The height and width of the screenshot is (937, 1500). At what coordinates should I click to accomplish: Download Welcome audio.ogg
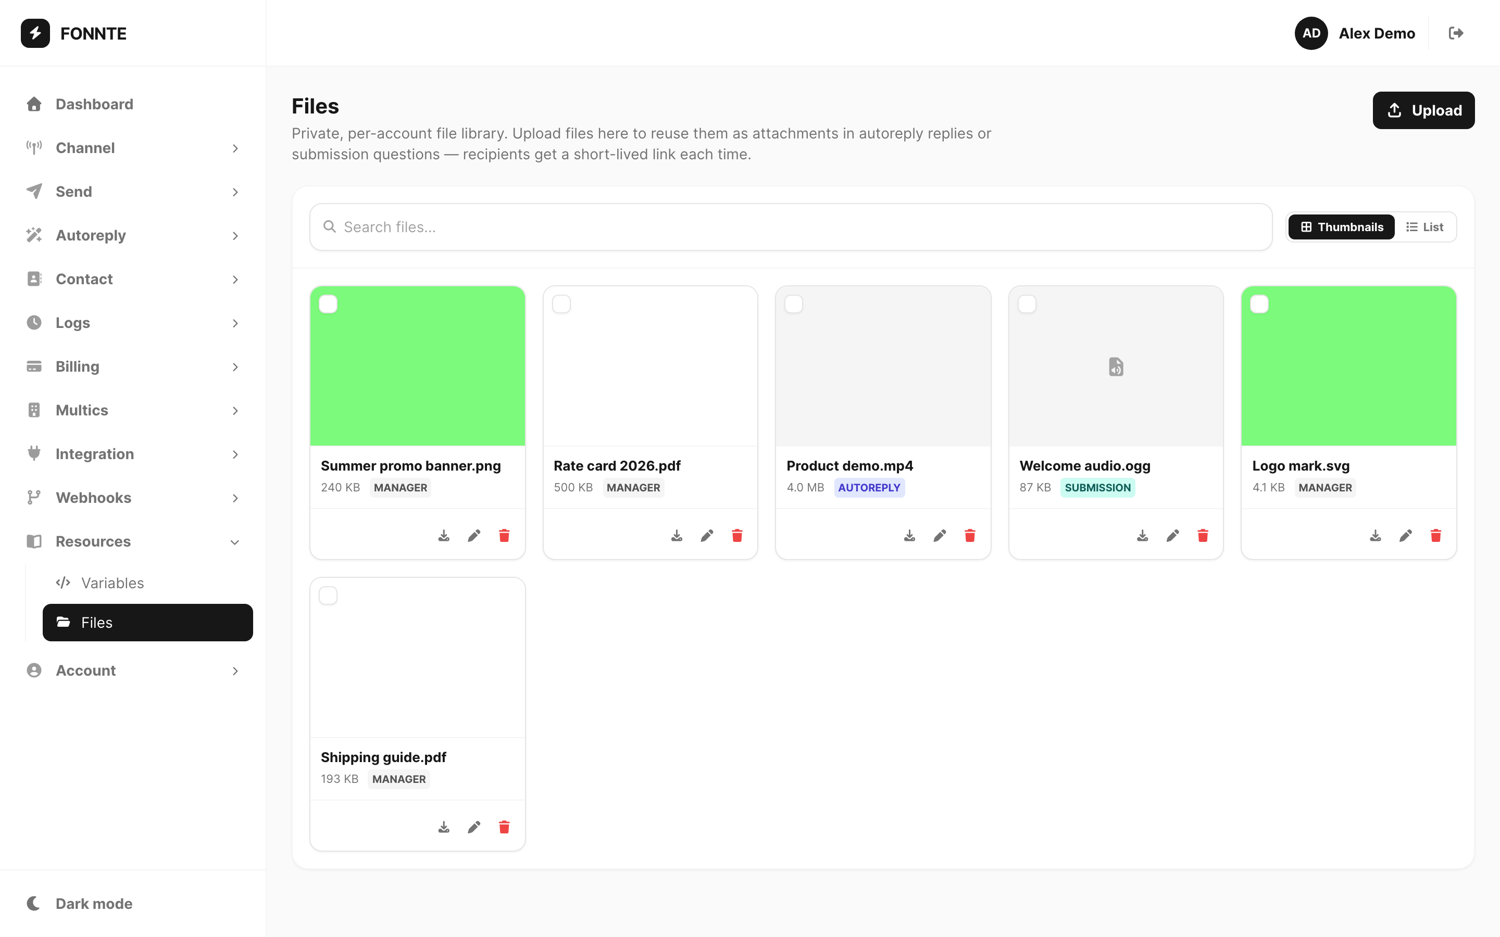[x=1142, y=536]
